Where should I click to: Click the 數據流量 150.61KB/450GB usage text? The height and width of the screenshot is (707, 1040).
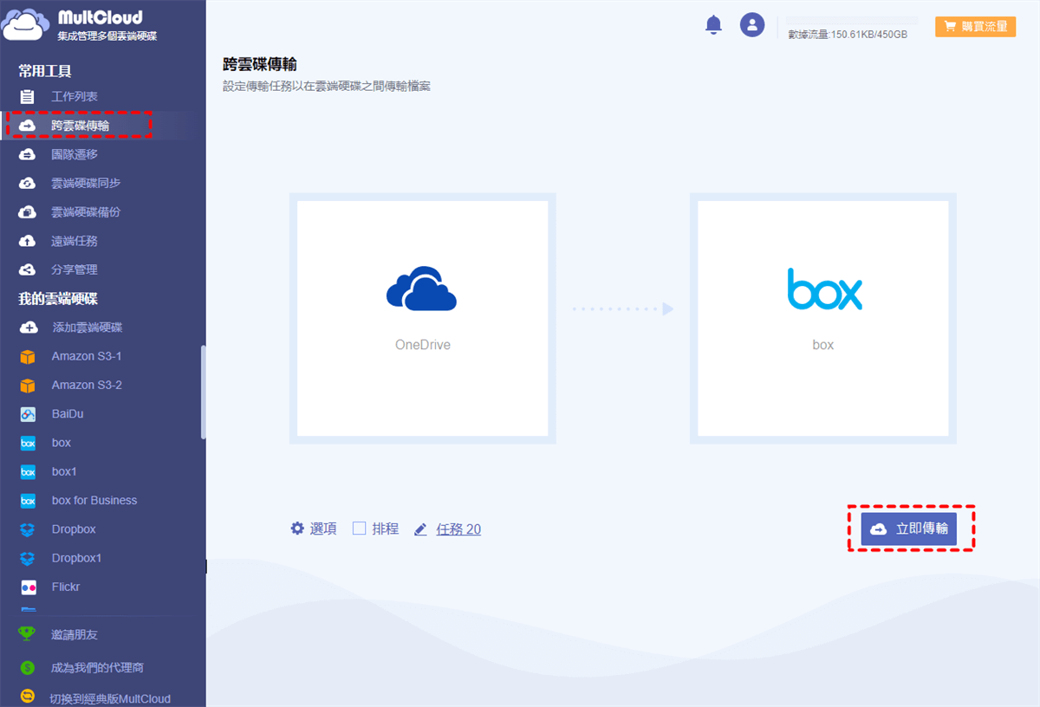click(x=848, y=35)
